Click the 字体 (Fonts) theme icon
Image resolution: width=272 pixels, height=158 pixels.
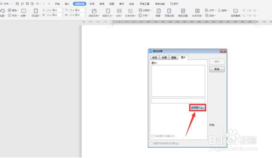[x=10, y=15]
